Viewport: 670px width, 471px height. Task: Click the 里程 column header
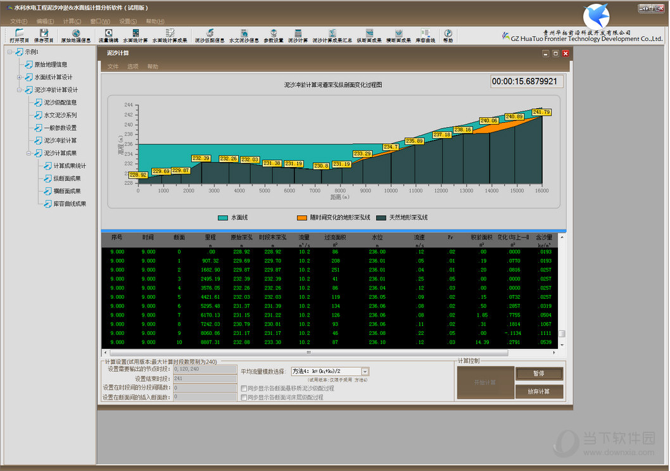[210, 237]
